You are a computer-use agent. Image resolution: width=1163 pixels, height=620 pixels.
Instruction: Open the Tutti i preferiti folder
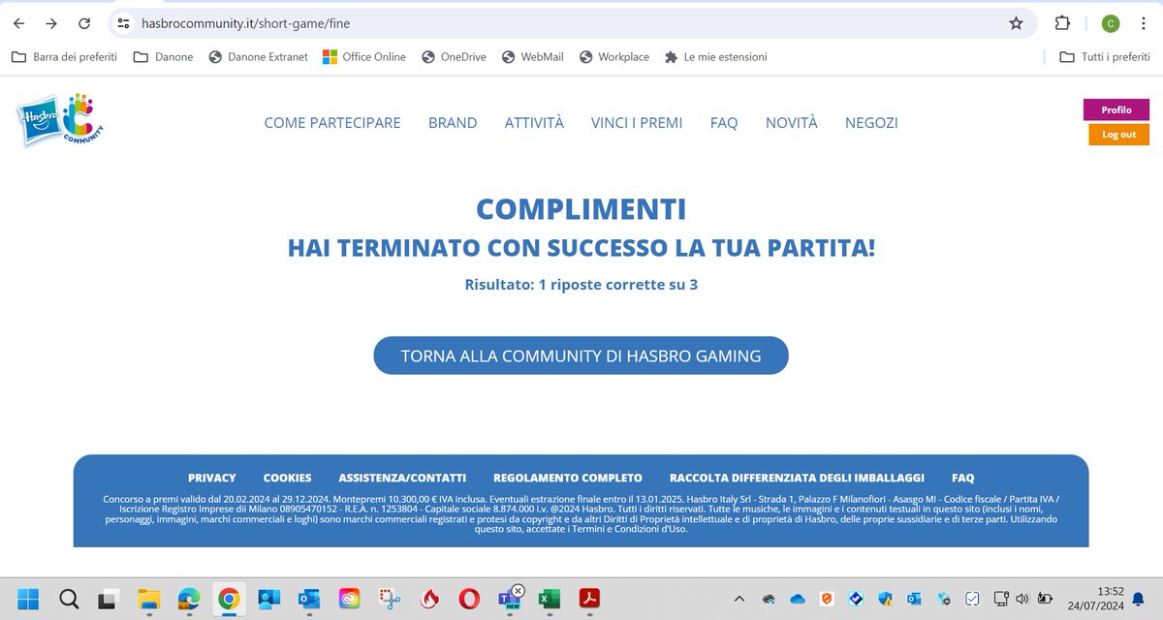pos(1105,57)
